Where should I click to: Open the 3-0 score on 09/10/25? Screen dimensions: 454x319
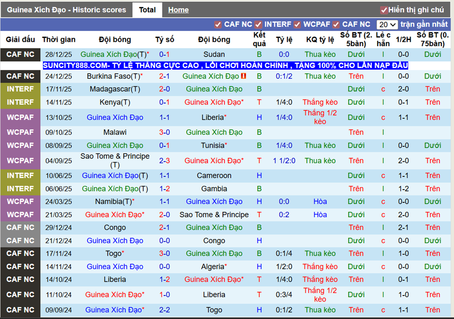tap(165, 132)
